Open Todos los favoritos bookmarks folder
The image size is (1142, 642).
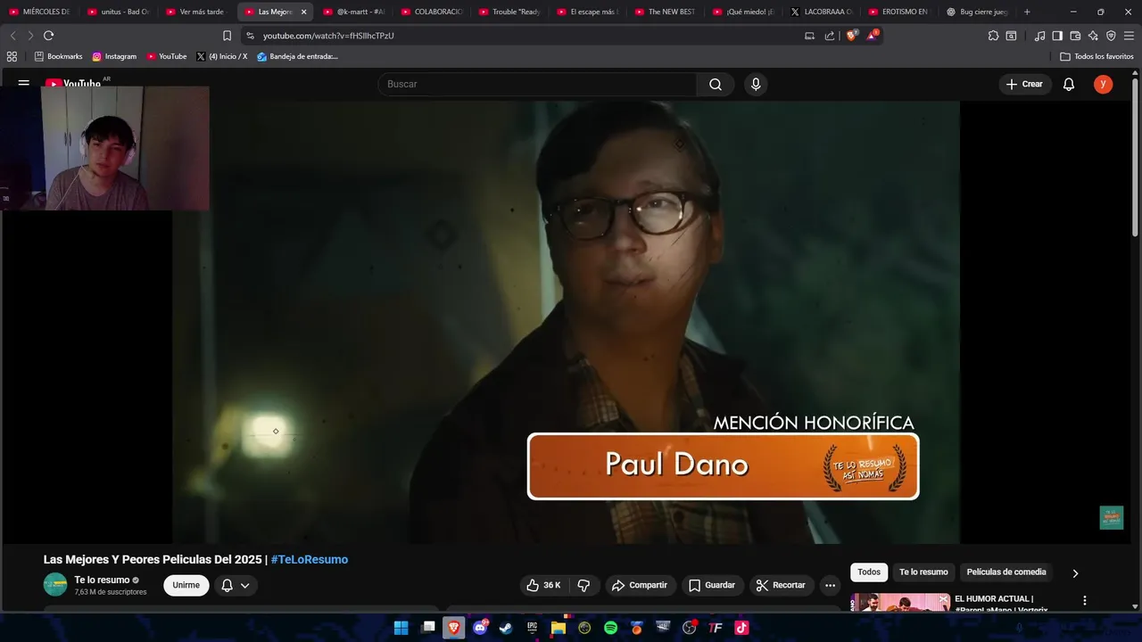pos(1096,56)
